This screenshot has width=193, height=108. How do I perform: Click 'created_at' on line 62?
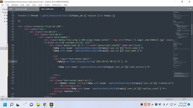tap(165, 83)
